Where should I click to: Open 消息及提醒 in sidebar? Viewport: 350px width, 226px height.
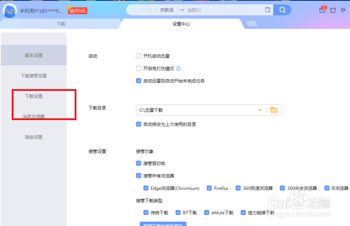34,116
